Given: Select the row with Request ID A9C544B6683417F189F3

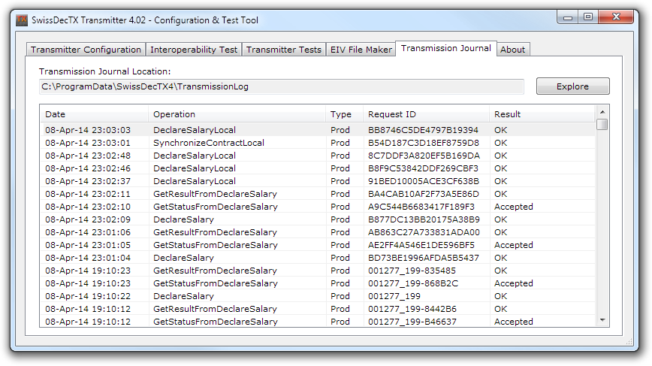Looking at the screenshot, I should click(421, 207).
